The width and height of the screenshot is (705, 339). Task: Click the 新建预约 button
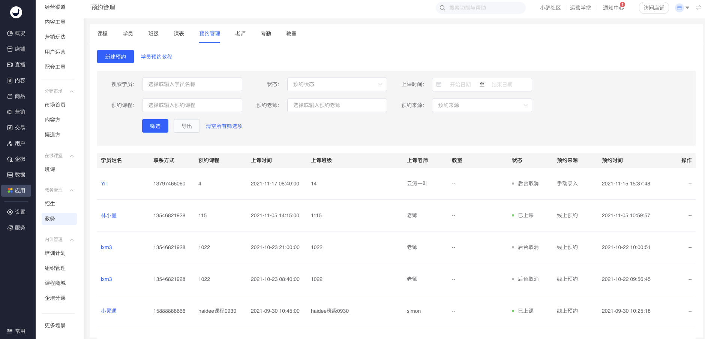click(x=115, y=57)
